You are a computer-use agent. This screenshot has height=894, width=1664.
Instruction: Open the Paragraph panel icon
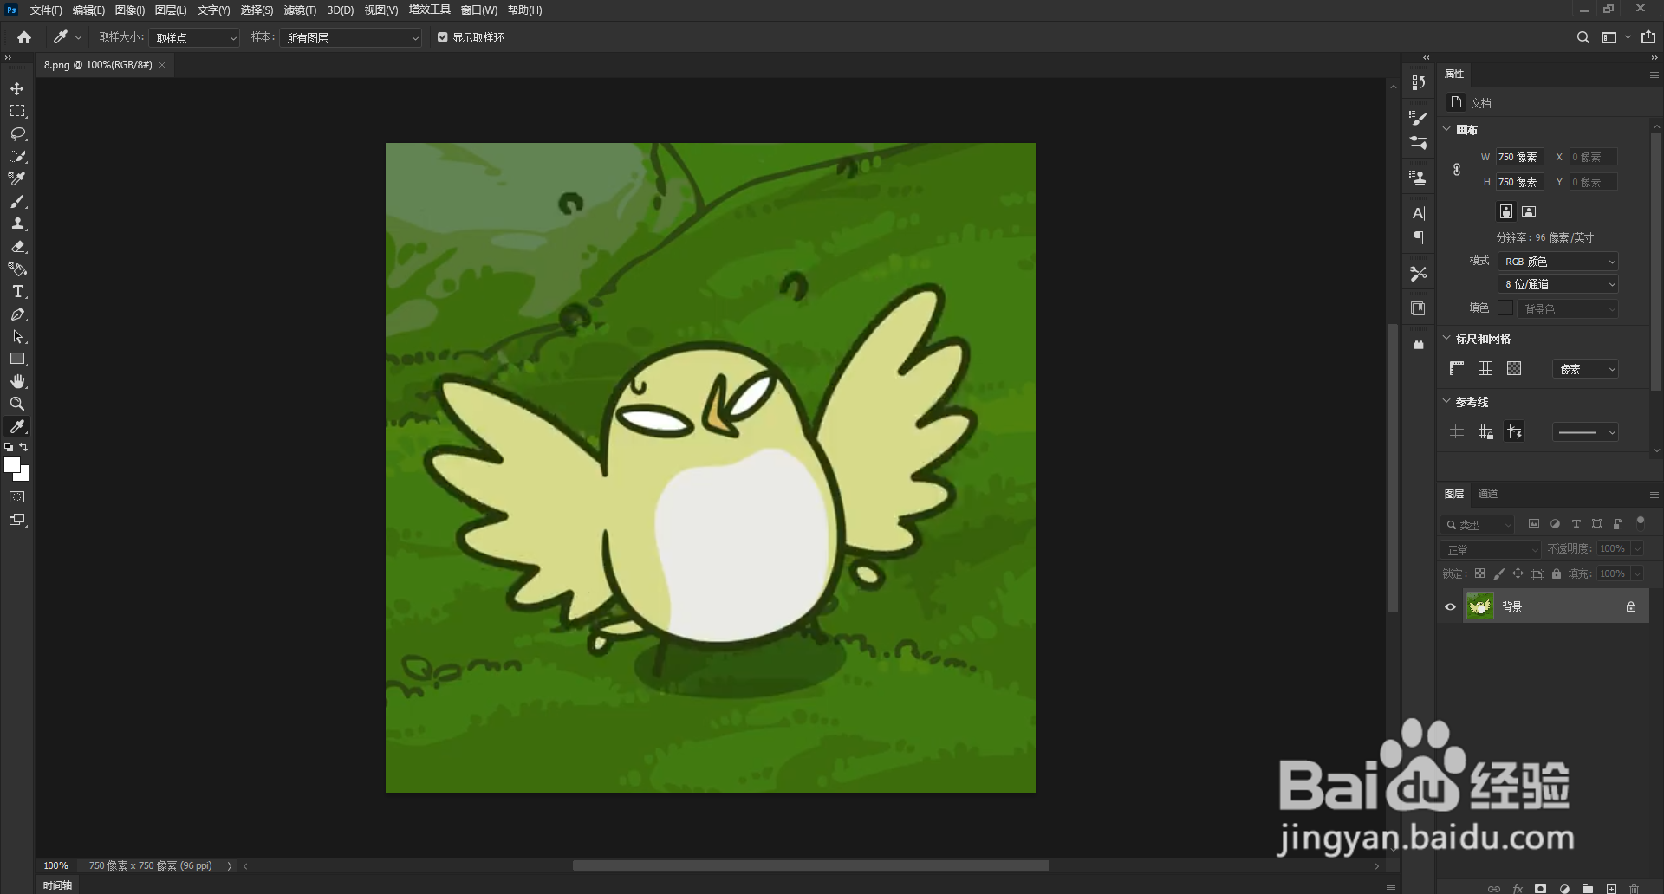click(x=1419, y=237)
